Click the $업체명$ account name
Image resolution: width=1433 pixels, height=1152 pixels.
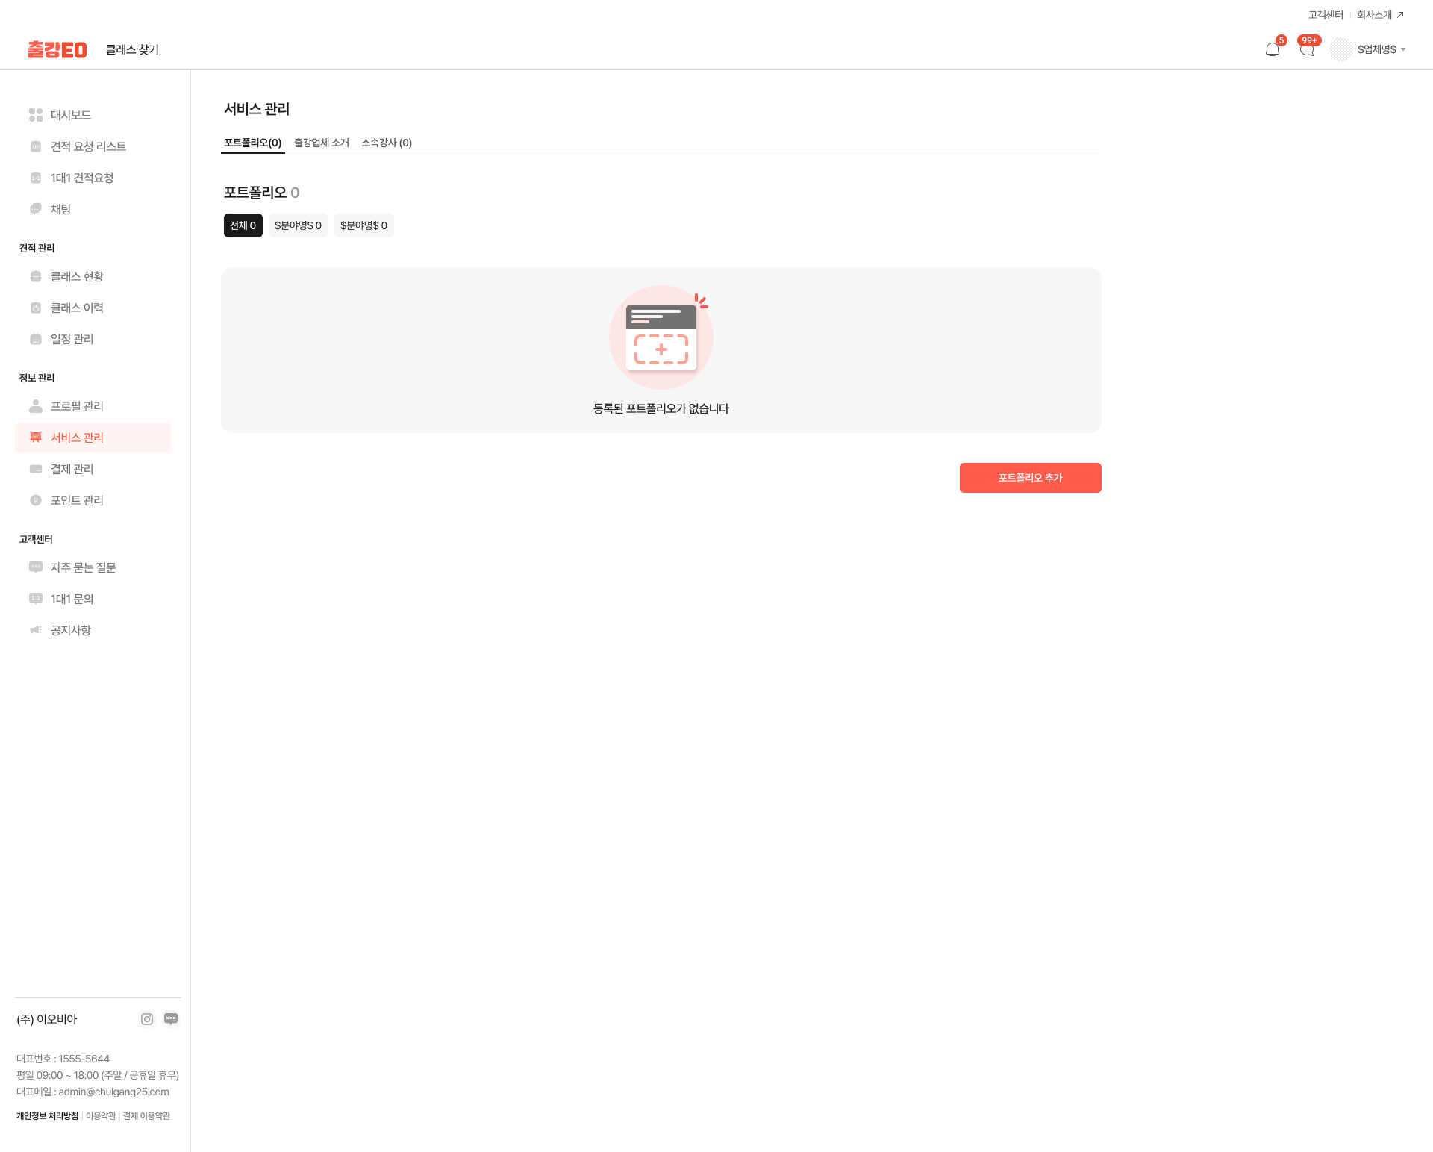pyautogui.click(x=1376, y=49)
